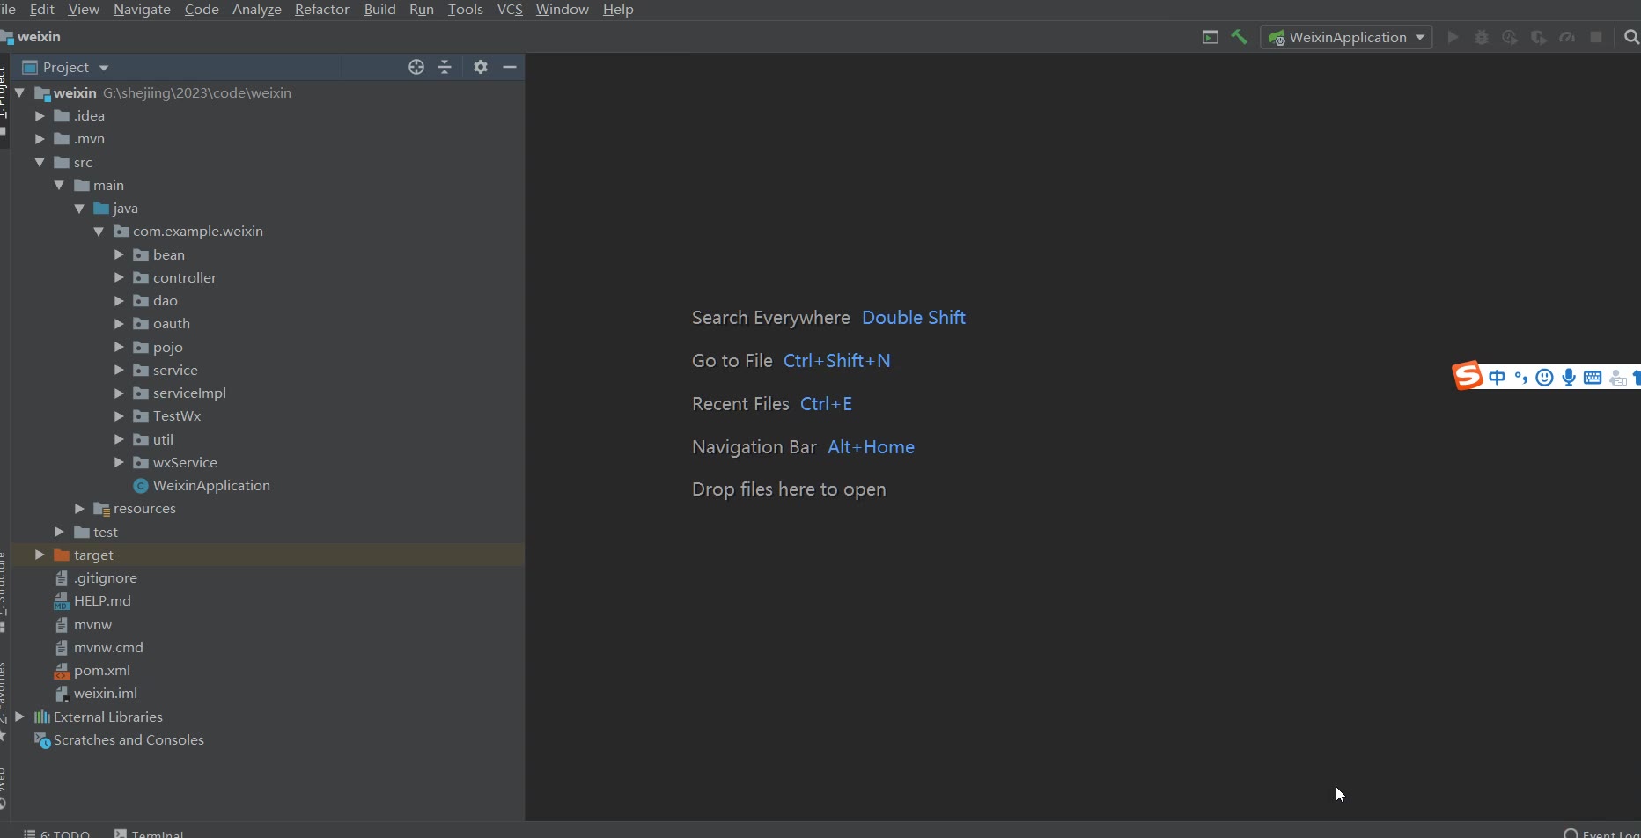Click the project structure window icon

[x=1211, y=37]
